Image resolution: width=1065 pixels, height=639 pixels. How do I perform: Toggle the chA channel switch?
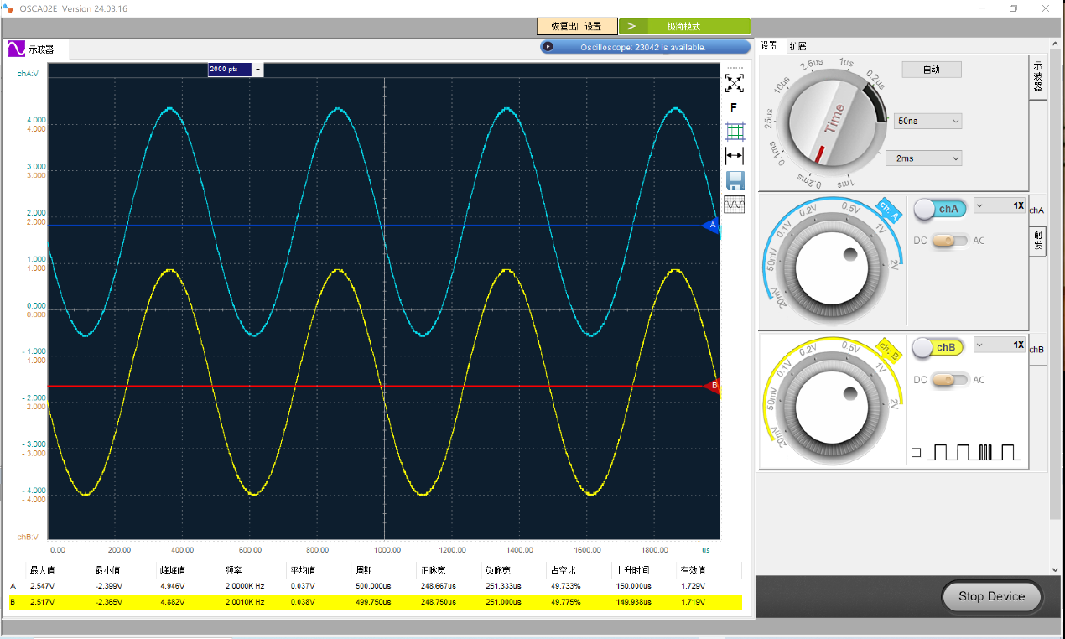click(x=939, y=210)
